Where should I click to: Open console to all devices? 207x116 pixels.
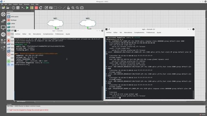[x=23, y=8]
